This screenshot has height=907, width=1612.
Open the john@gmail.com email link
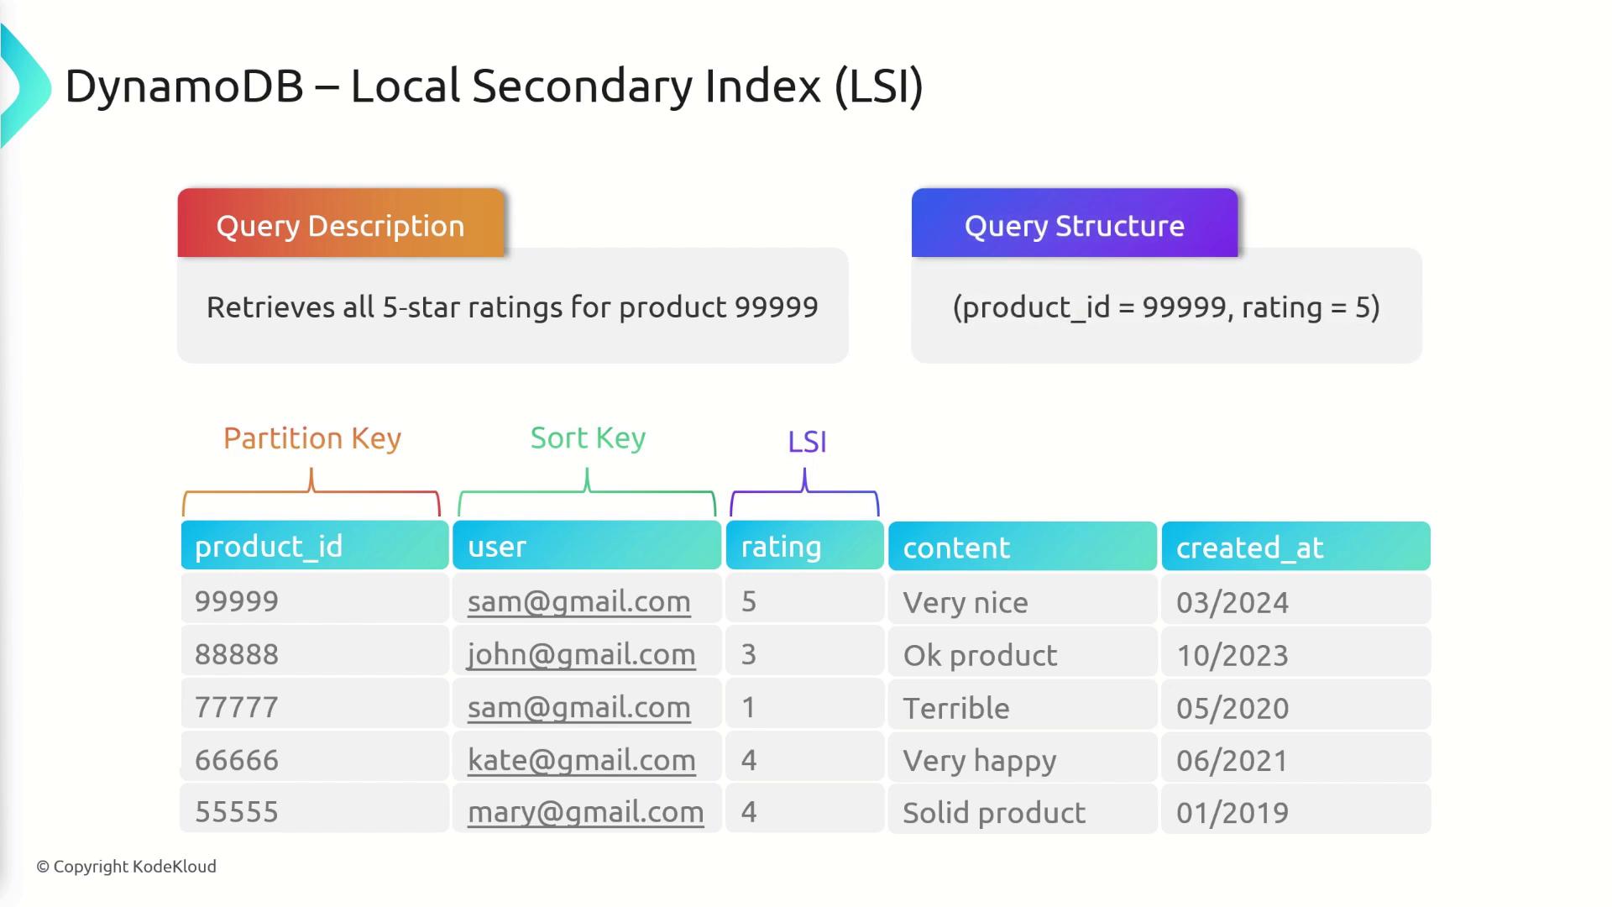[x=581, y=654]
